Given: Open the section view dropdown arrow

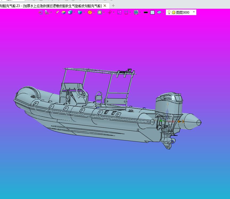Looking at the screenshot, I should click(130, 13).
